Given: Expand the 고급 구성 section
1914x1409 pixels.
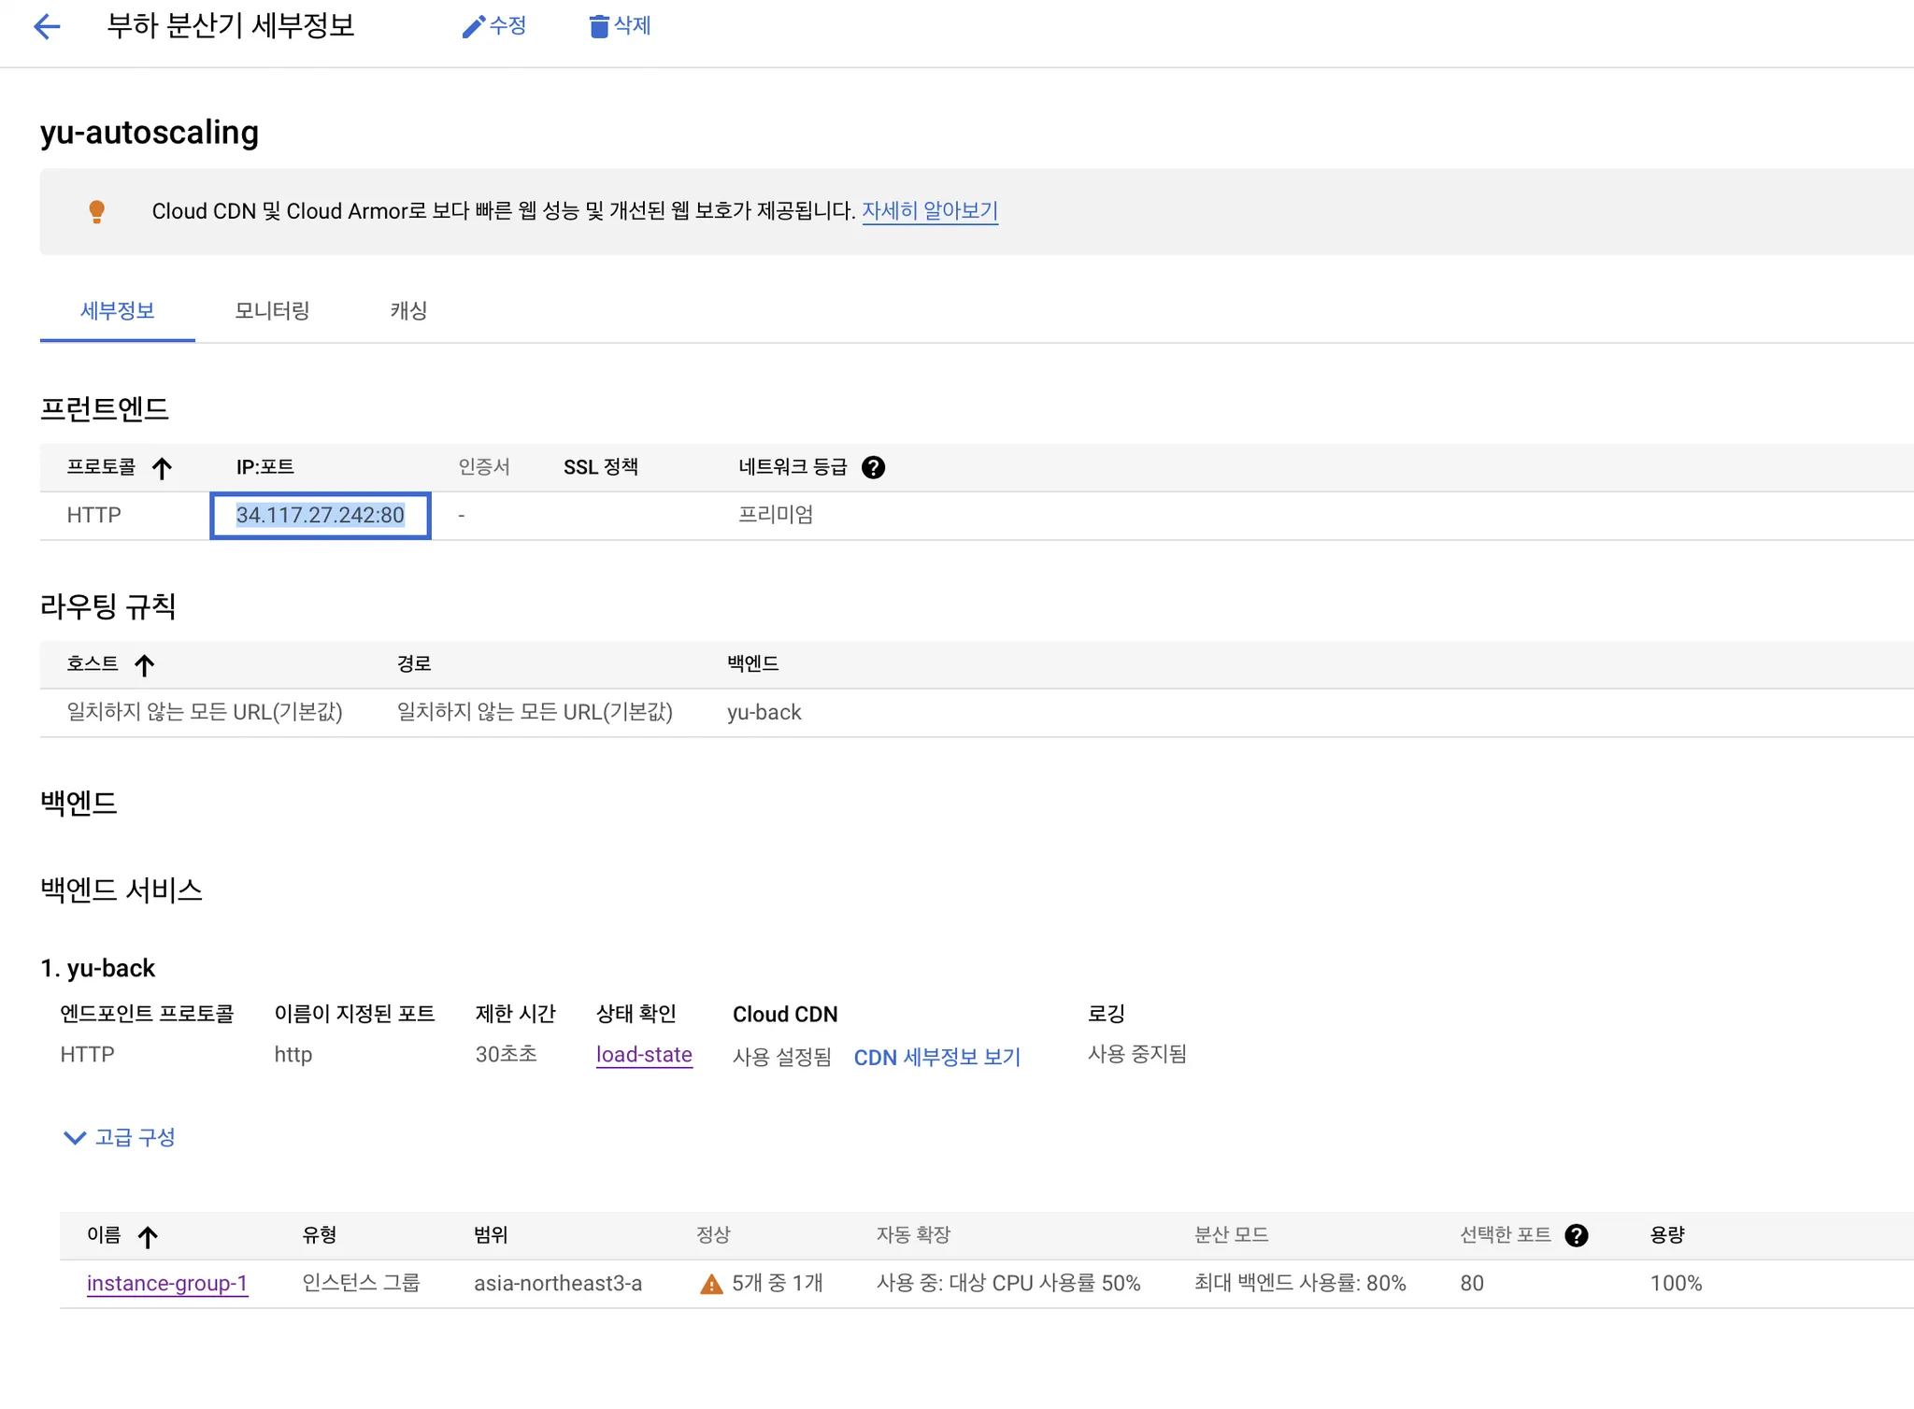Looking at the screenshot, I should coord(120,1137).
